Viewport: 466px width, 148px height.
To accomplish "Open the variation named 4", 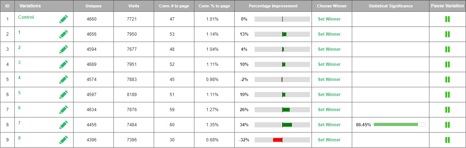I will click(20, 78).
